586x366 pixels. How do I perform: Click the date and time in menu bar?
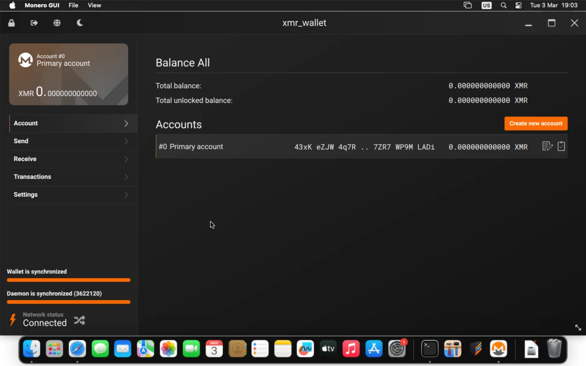click(554, 5)
